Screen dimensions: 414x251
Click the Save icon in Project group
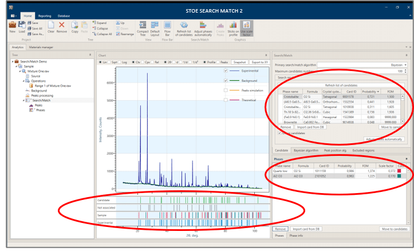tap(33, 23)
